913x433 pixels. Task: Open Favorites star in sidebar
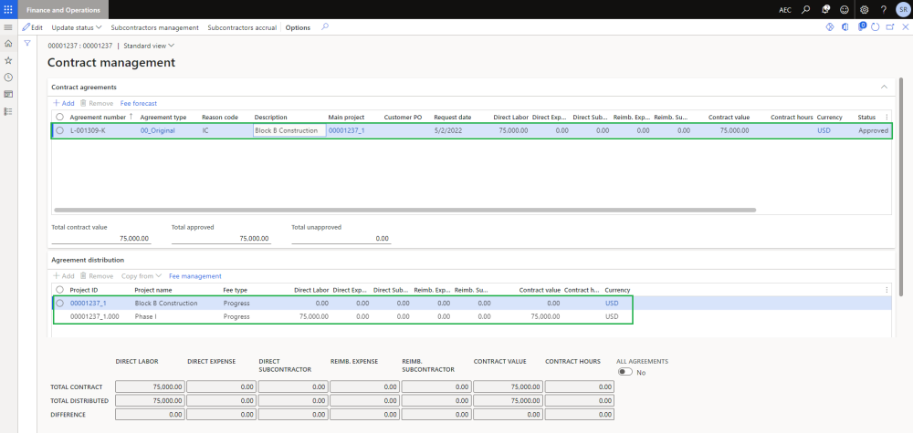8,60
